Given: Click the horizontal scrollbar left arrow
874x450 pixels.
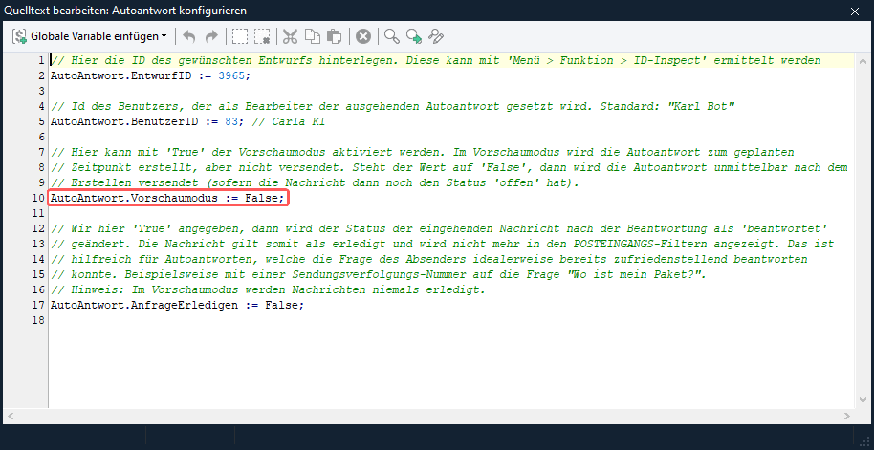Looking at the screenshot, I should click(x=11, y=416).
